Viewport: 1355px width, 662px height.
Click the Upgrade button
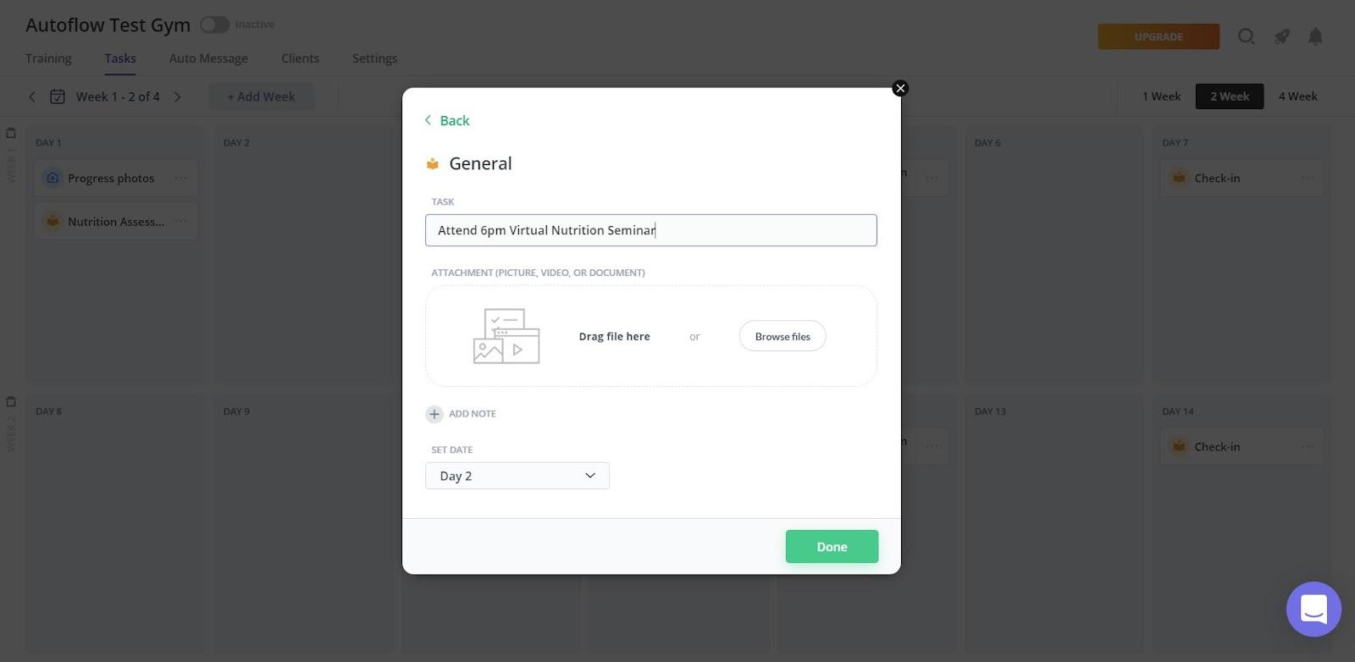click(1159, 36)
